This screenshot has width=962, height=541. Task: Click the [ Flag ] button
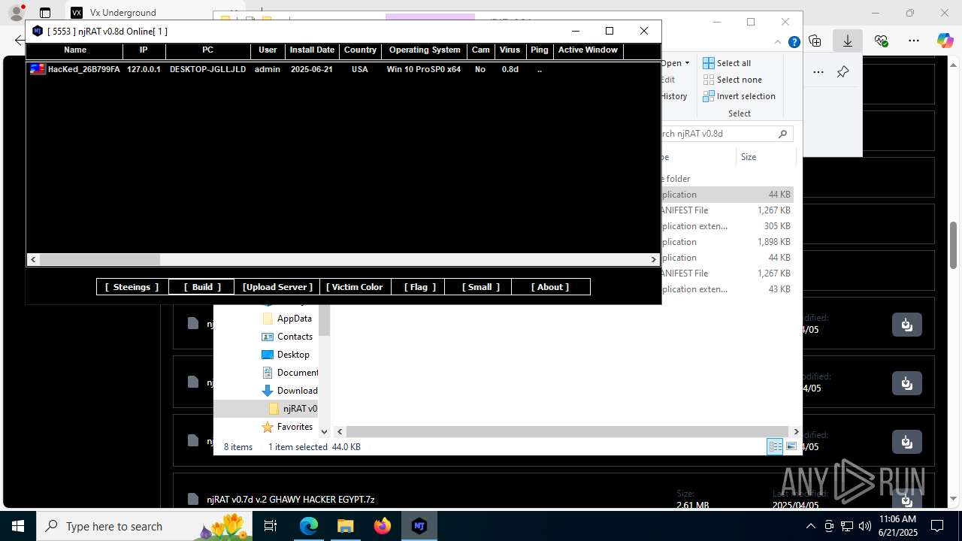(x=419, y=287)
